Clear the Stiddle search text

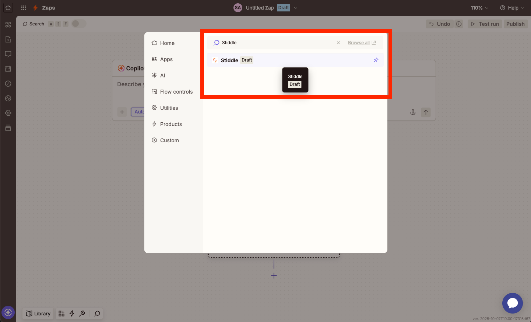(x=338, y=43)
